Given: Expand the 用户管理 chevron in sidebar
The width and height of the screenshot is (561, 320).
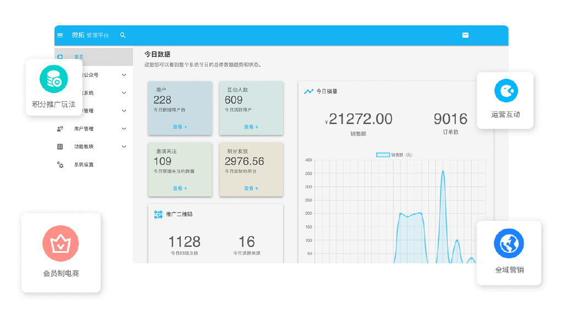Looking at the screenshot, I should tap(124, 129).
